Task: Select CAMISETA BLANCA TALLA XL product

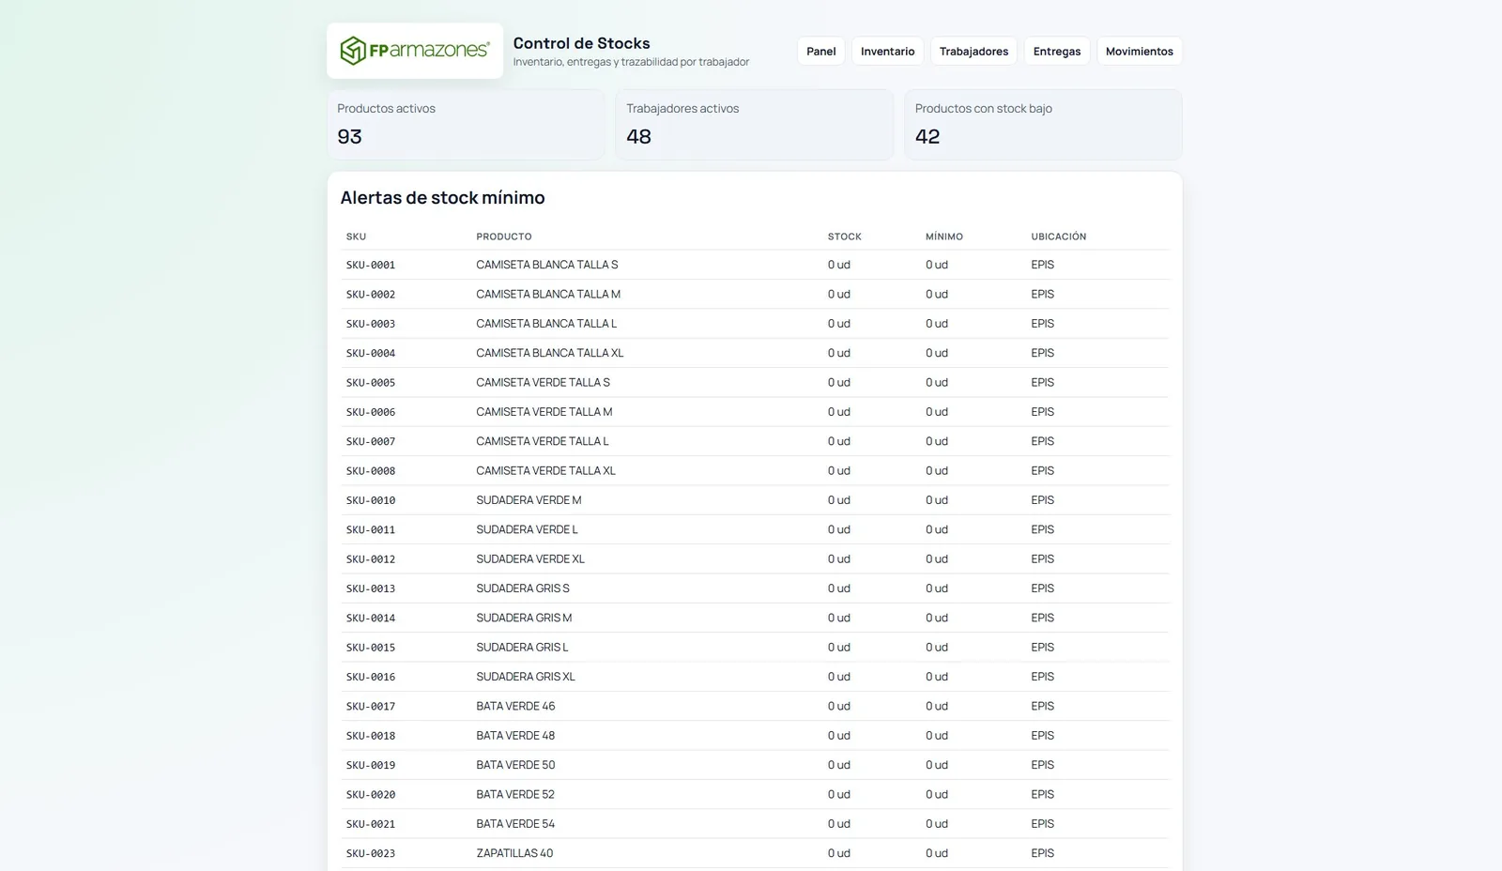Action: coord(549,353)
